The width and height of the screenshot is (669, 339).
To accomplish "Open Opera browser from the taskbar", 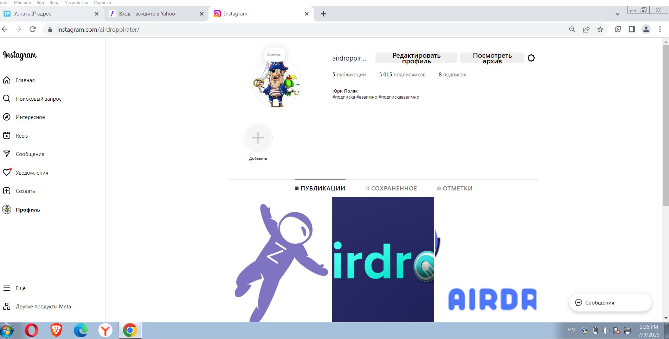I will 31,331.
